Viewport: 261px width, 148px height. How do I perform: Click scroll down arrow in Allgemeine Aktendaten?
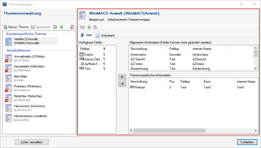click(256, 68)
